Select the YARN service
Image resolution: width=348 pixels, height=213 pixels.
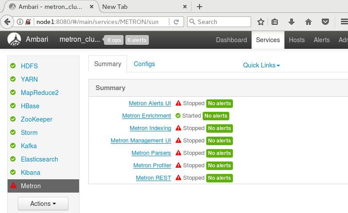pyautogui.click(x=29, y=79)
